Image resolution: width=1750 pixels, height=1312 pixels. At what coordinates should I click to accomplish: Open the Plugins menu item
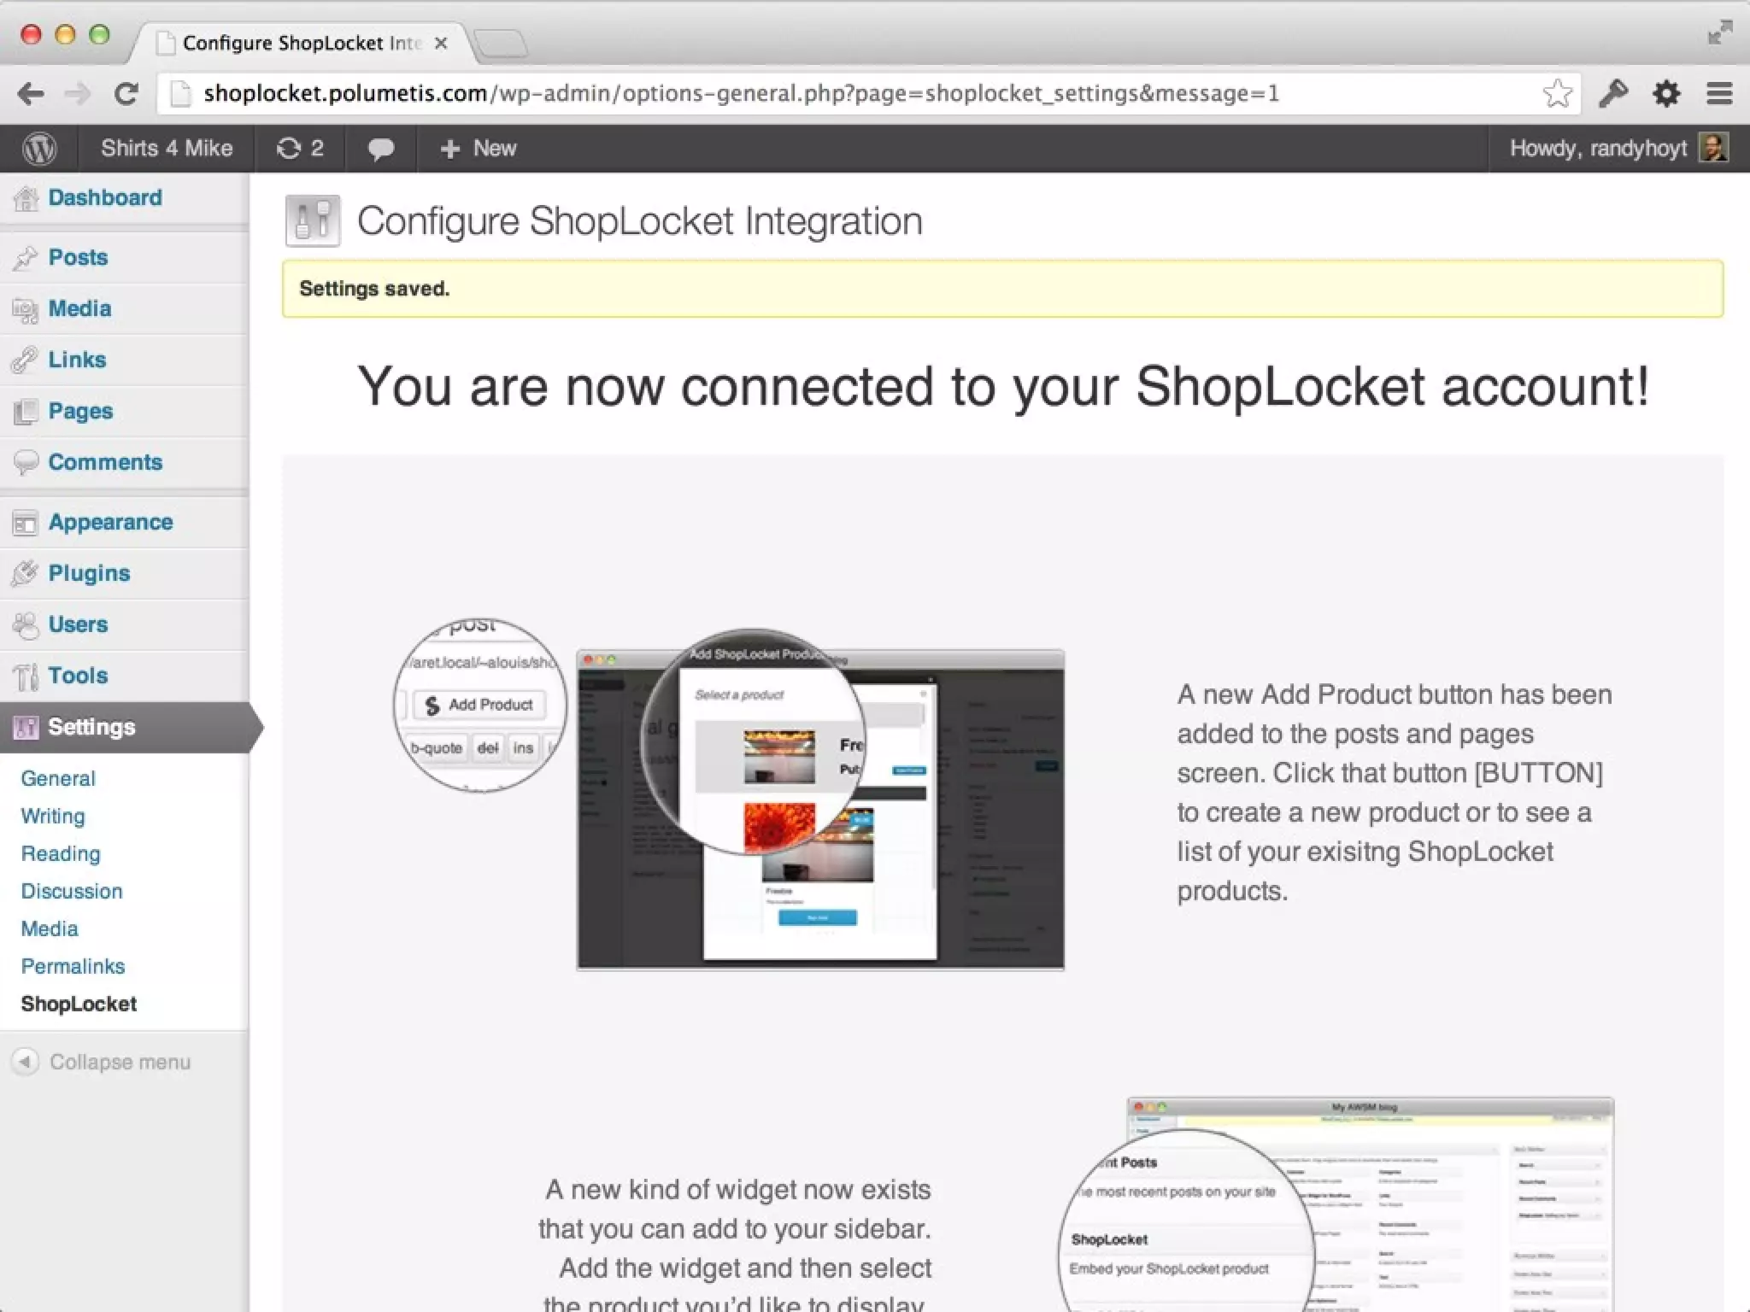coord(89,573)
